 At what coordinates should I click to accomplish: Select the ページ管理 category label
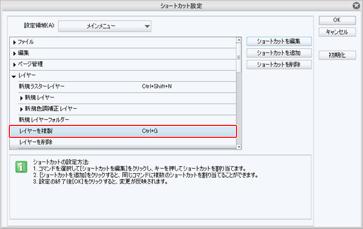click(31, 64)
